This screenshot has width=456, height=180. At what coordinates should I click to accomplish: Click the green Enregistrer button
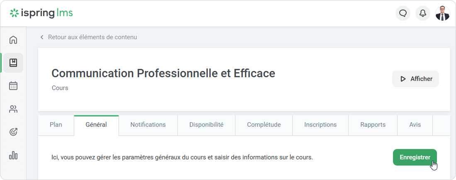tap(415, 157)
